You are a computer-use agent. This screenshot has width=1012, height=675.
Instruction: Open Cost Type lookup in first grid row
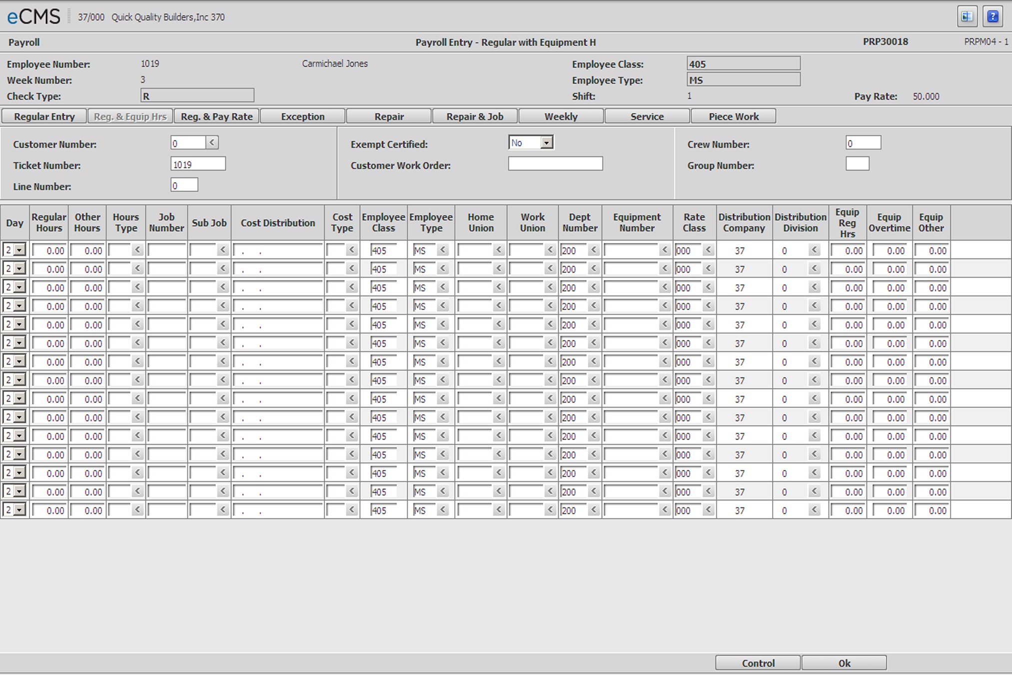coord(352,250)
